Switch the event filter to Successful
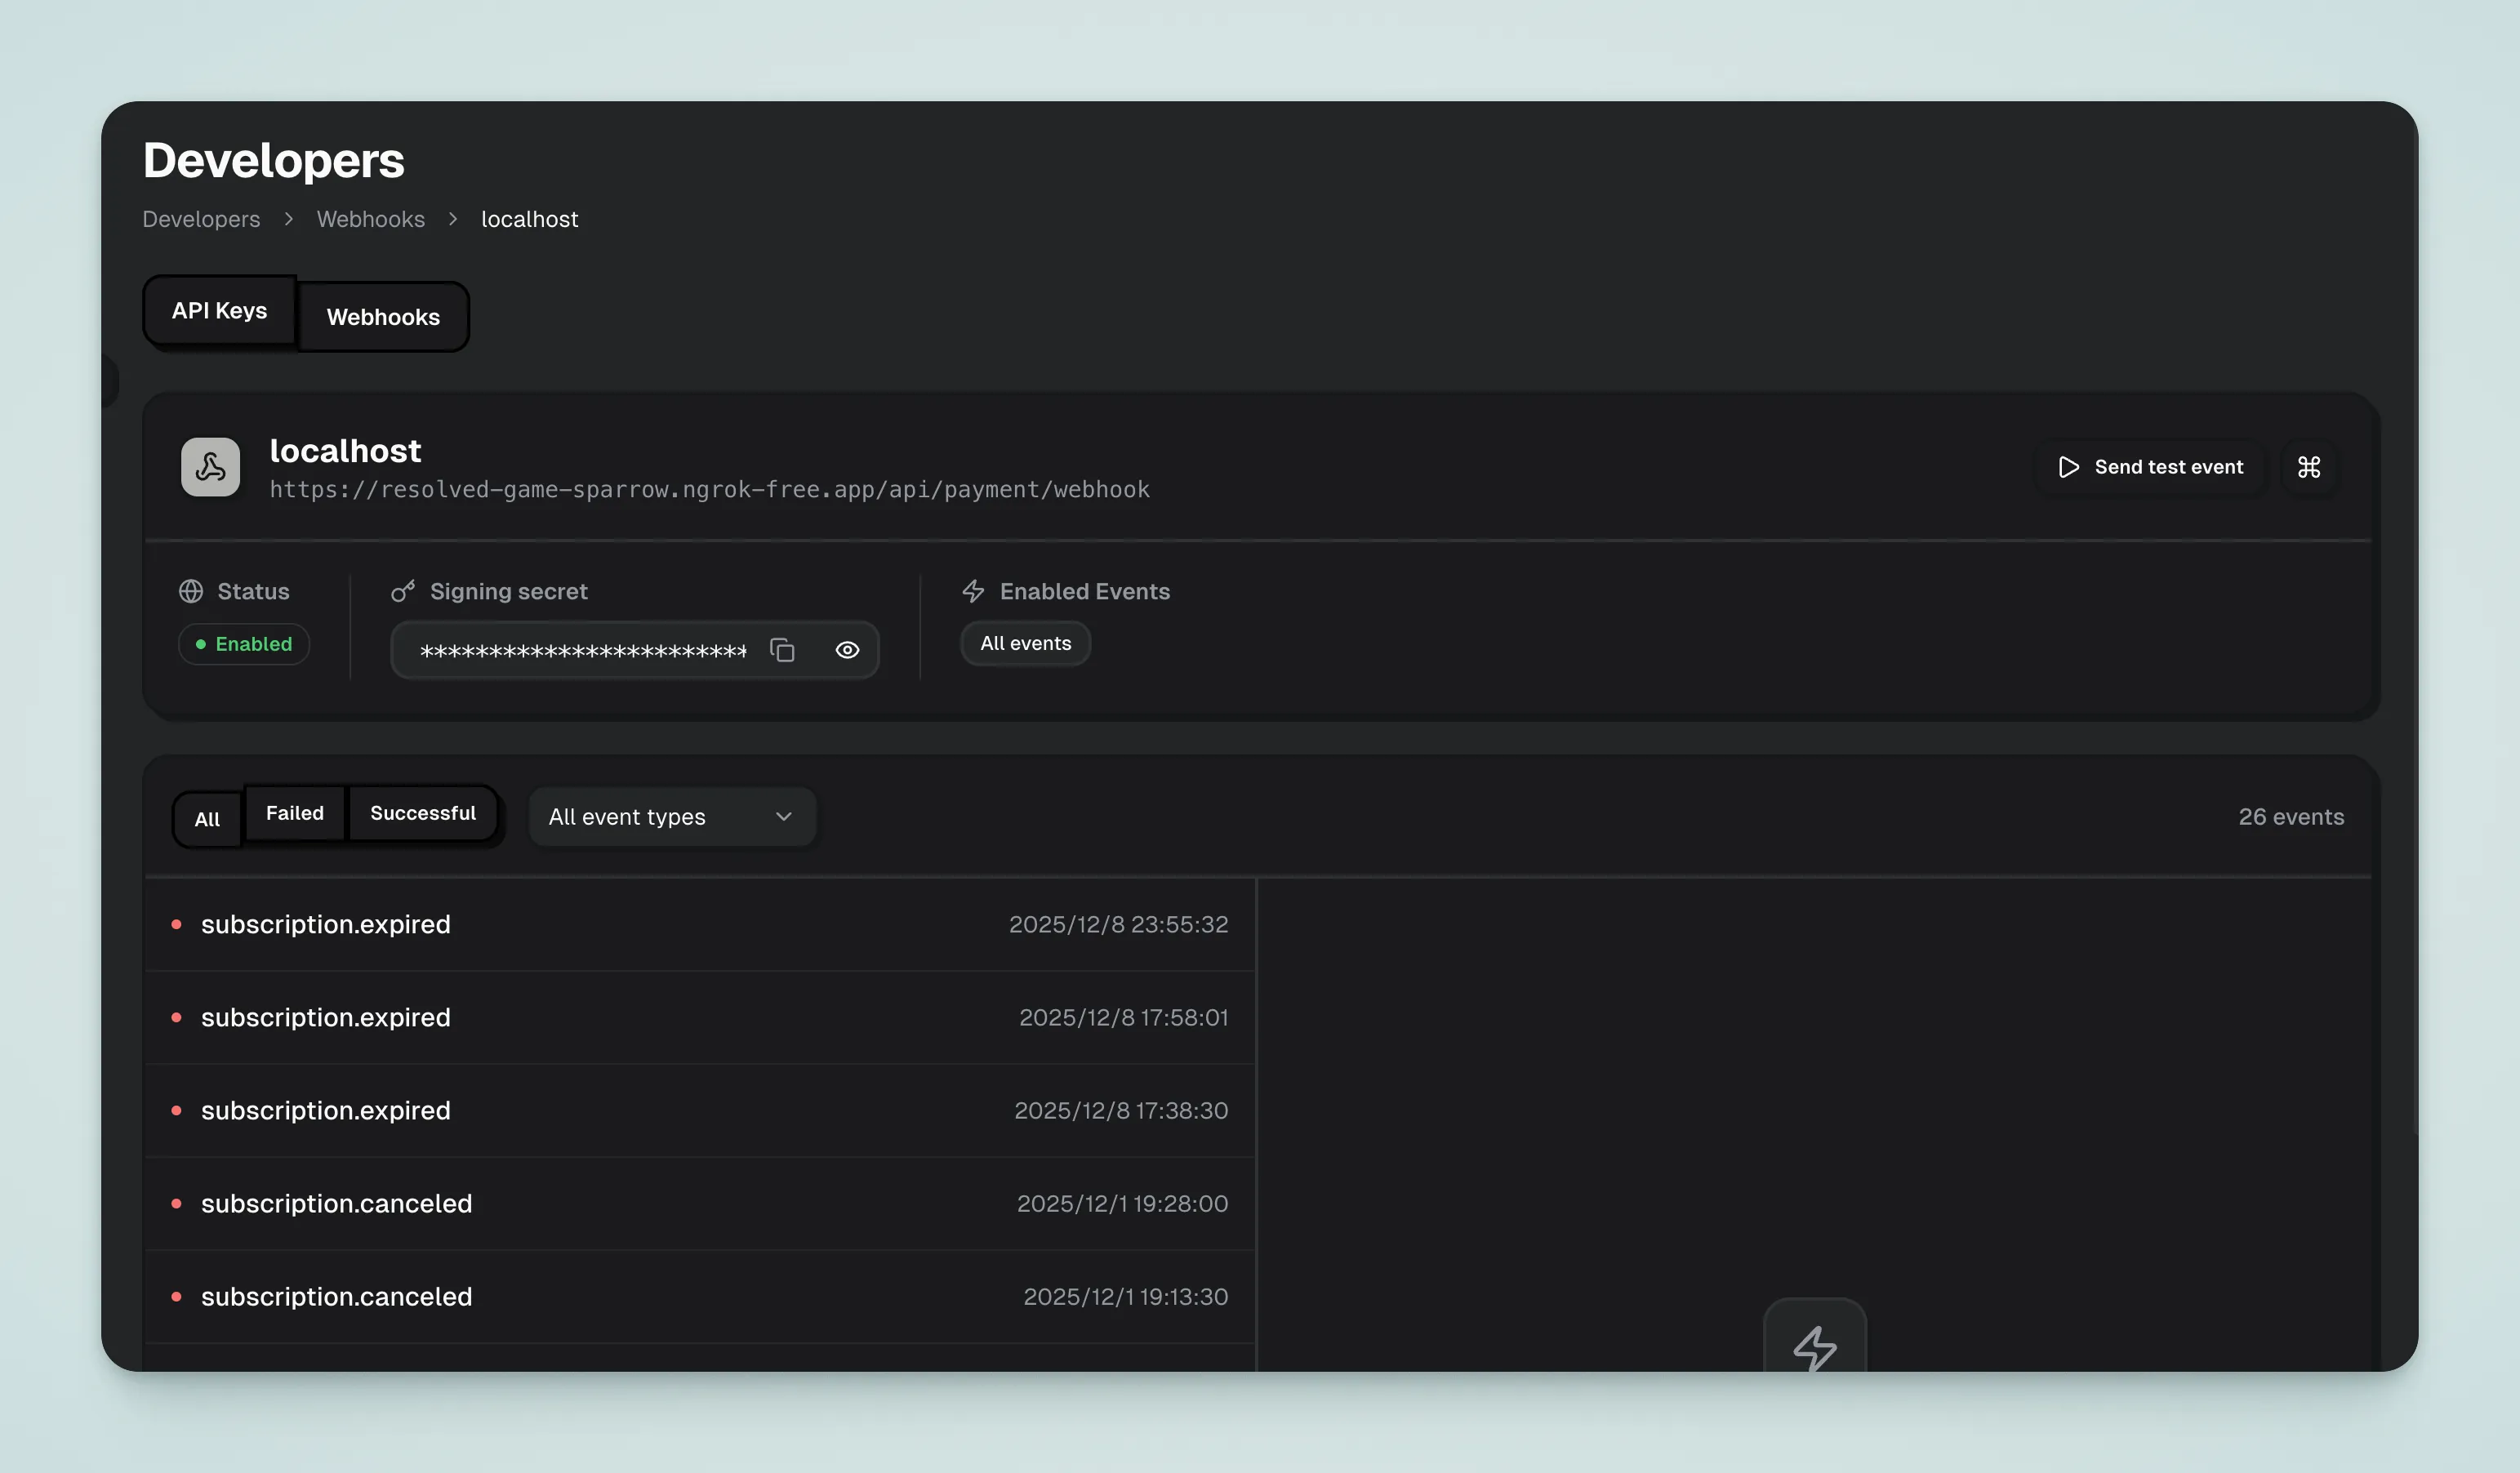Image resolution: width=2520 pixels, height=1473 pixels. click(423, 813)
